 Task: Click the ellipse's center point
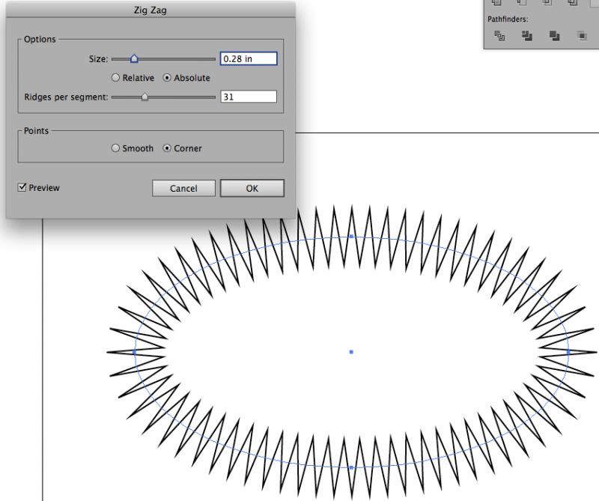point(351,351)
